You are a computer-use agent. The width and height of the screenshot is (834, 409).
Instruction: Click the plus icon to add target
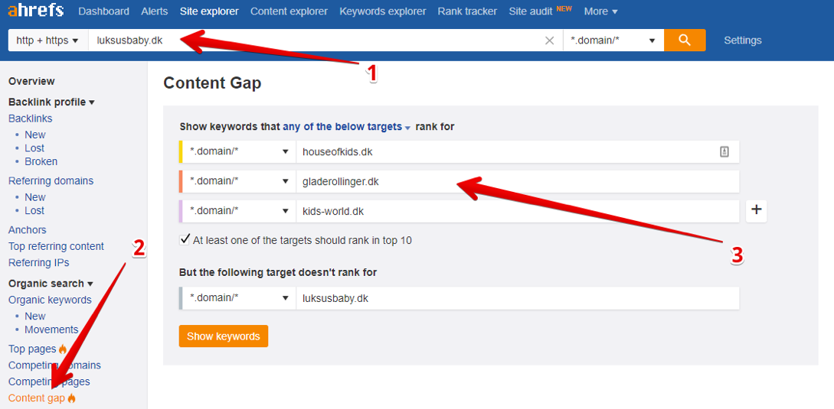click(x=757, y=211)
